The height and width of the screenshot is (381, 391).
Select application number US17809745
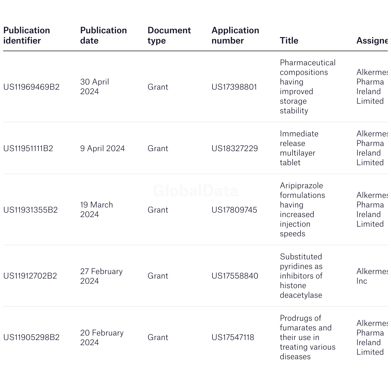[234, 210]
